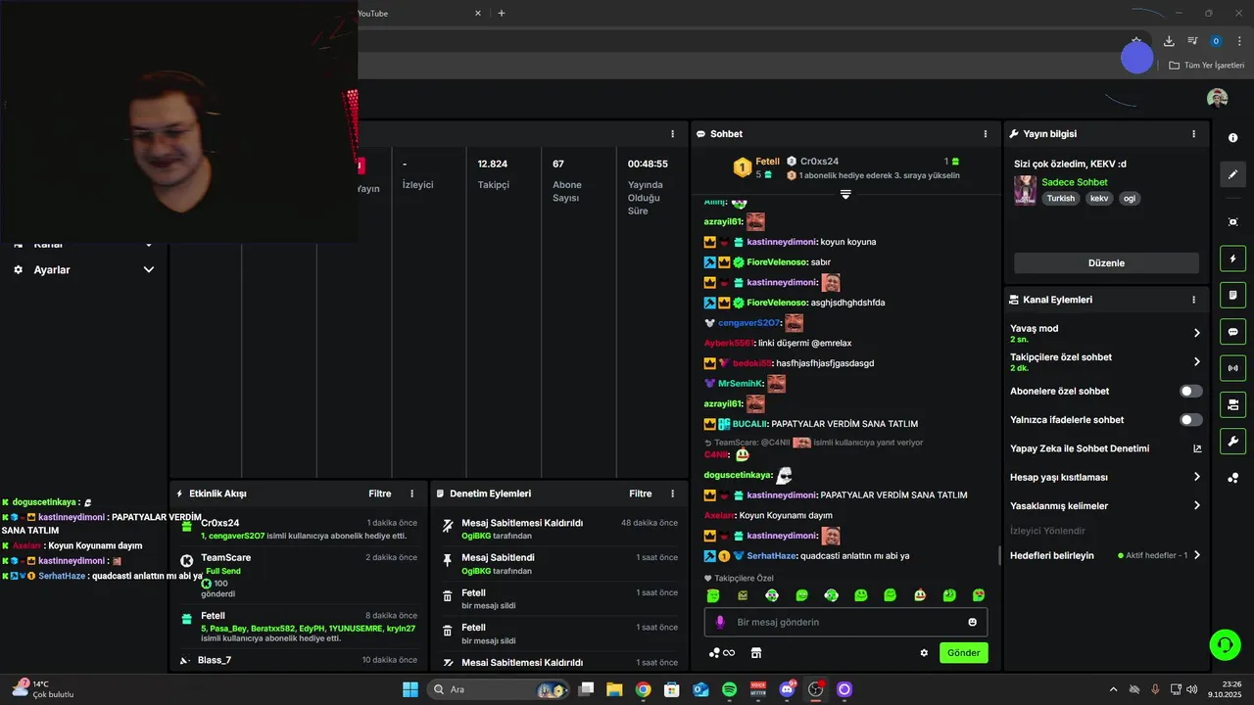Open the info icon in right sidebar
This screenshot has width=1254, height=705.
coord(1232,138)
